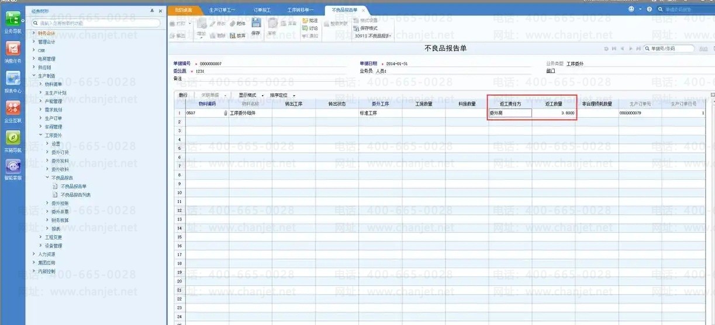Click the 返工数量 column header
Viewport: 715px width, 325px height.
tap(554, 104)
